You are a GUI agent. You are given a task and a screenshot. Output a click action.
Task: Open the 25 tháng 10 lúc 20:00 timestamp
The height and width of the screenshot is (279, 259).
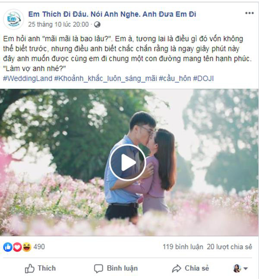point(58,25)
